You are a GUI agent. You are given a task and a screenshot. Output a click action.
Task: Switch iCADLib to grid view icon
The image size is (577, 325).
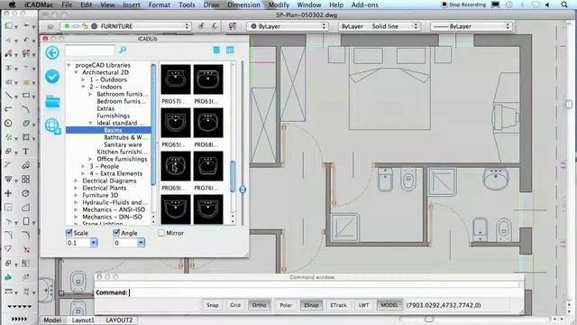point(231,51)
